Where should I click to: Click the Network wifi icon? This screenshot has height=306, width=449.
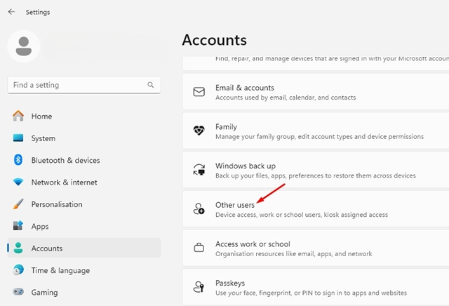click(x=18, y=182)
